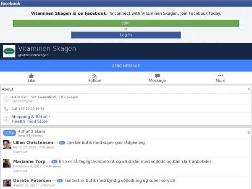
Task: Click the @vitaminenskagen username
Action: [33, 55]
